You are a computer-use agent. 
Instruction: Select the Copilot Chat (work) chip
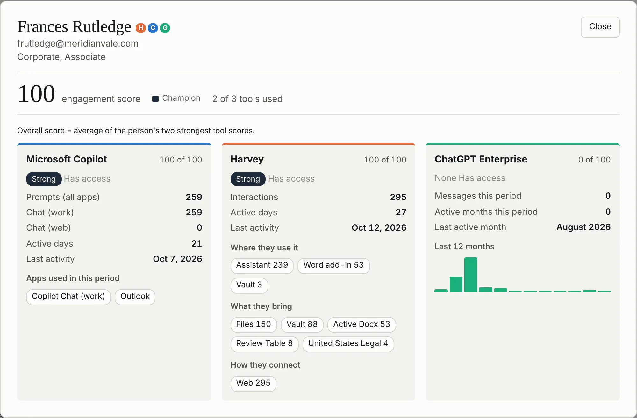68,297
